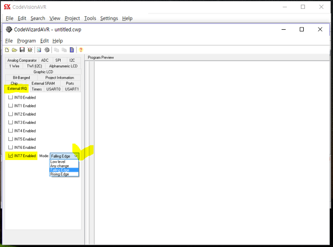Click the CodeVisionAVR red logo icon
333x247 pixels.
click(x=7, y=7)
